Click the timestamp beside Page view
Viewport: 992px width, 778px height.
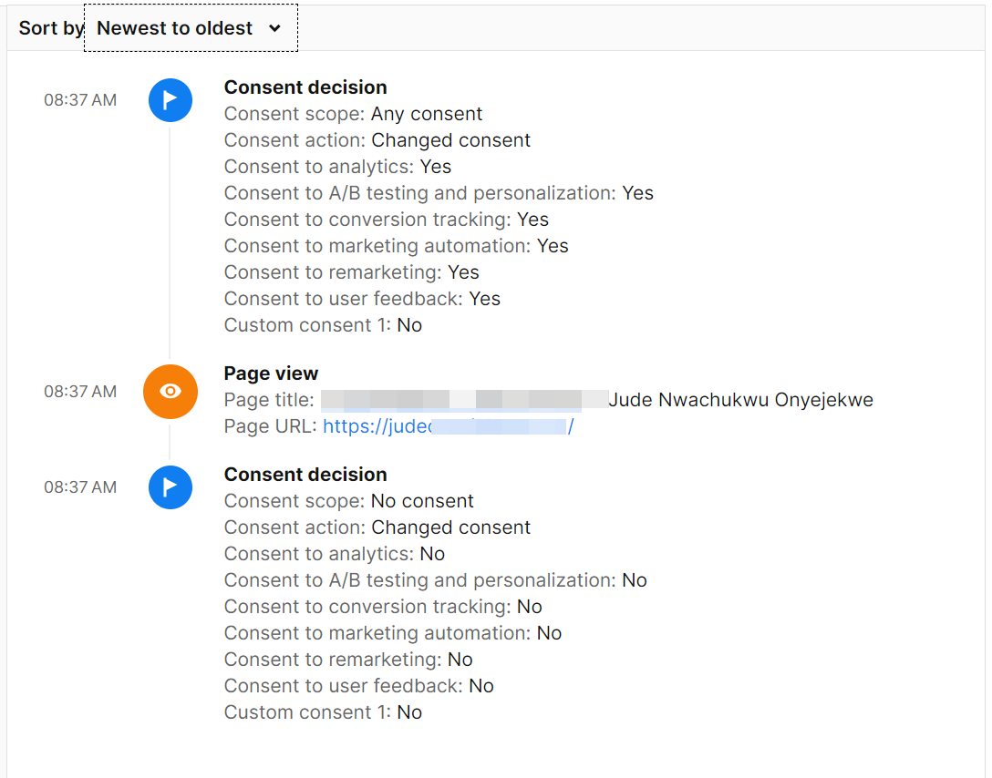(x=80, y=392)
